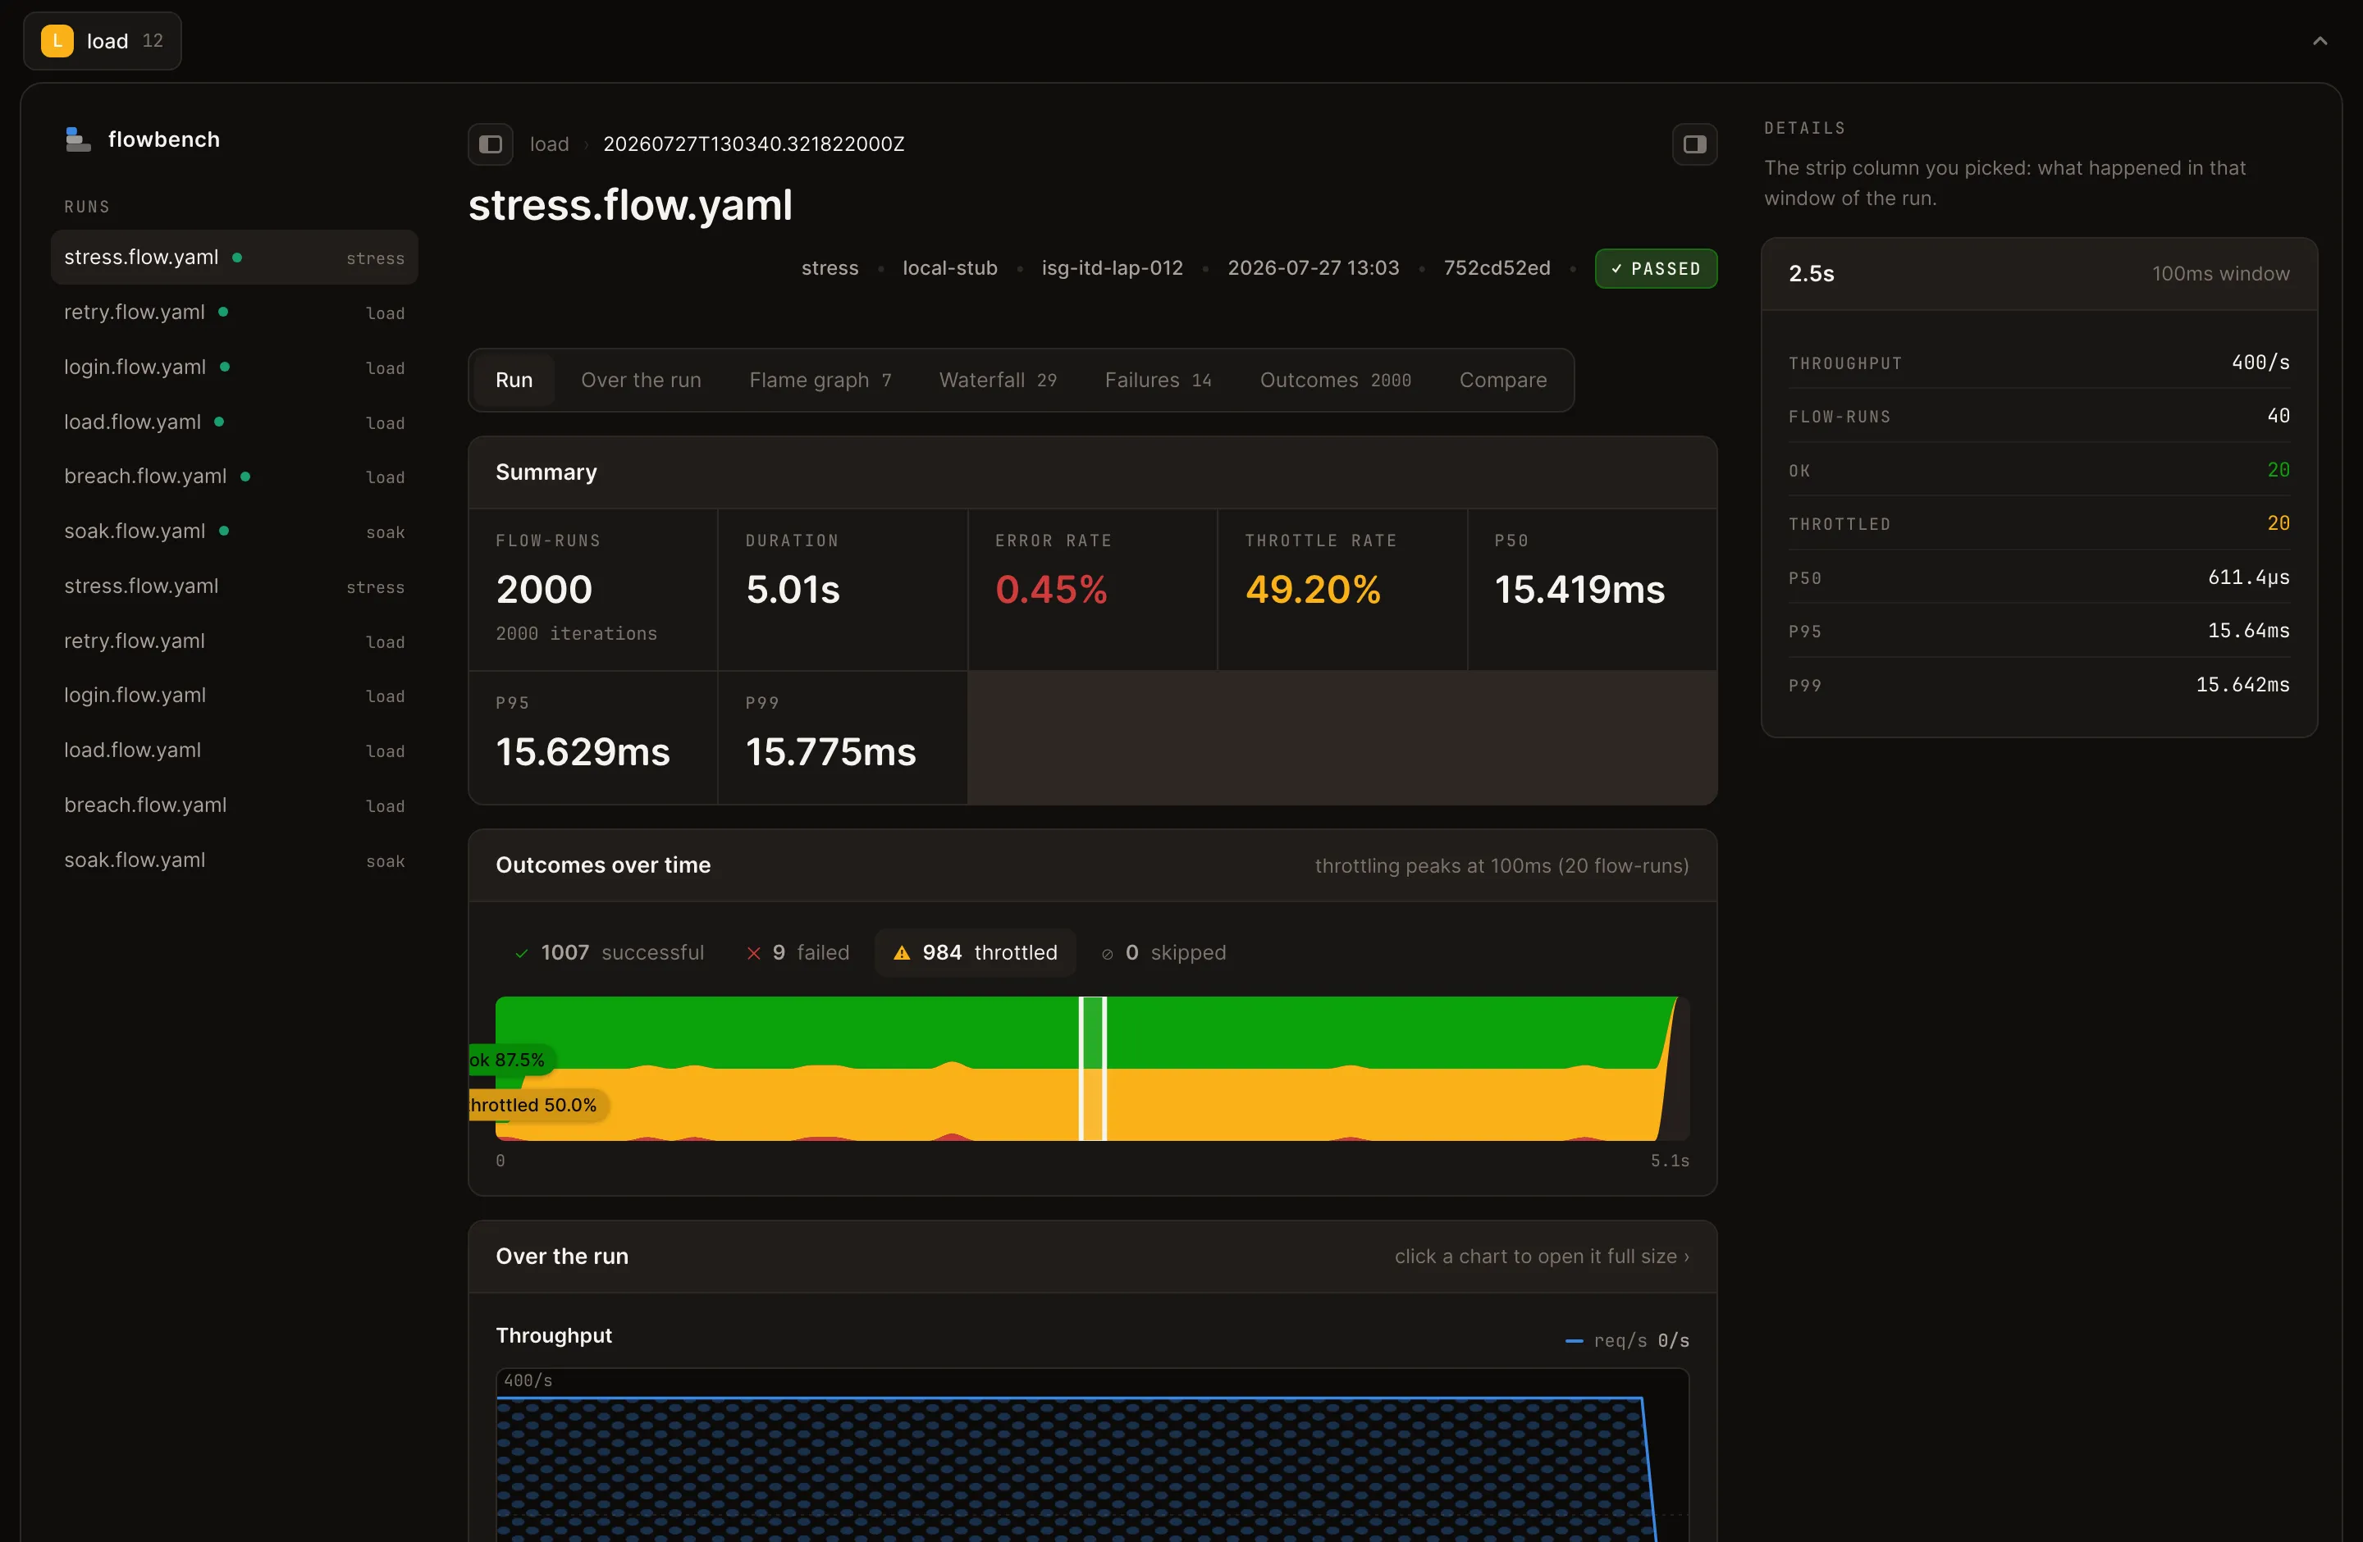Image resolution: width=2363 pixels, height=1542 pixels.
Task: Select login.flow.yaml run with green dot
Action: [x=235, y=367]
